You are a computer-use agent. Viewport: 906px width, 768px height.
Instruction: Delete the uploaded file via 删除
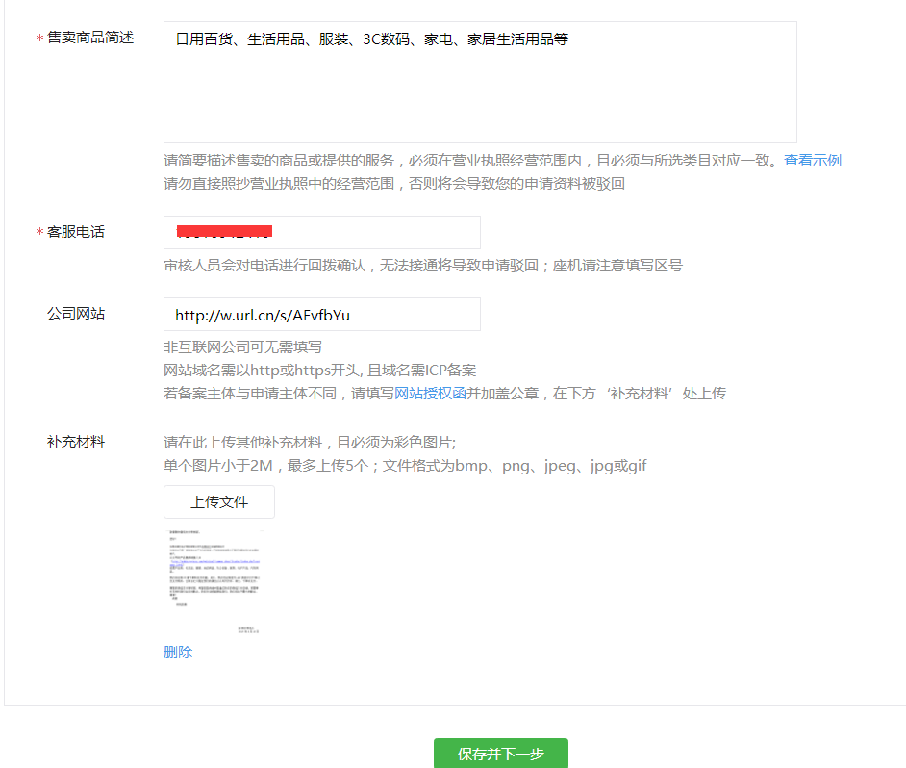178,652
